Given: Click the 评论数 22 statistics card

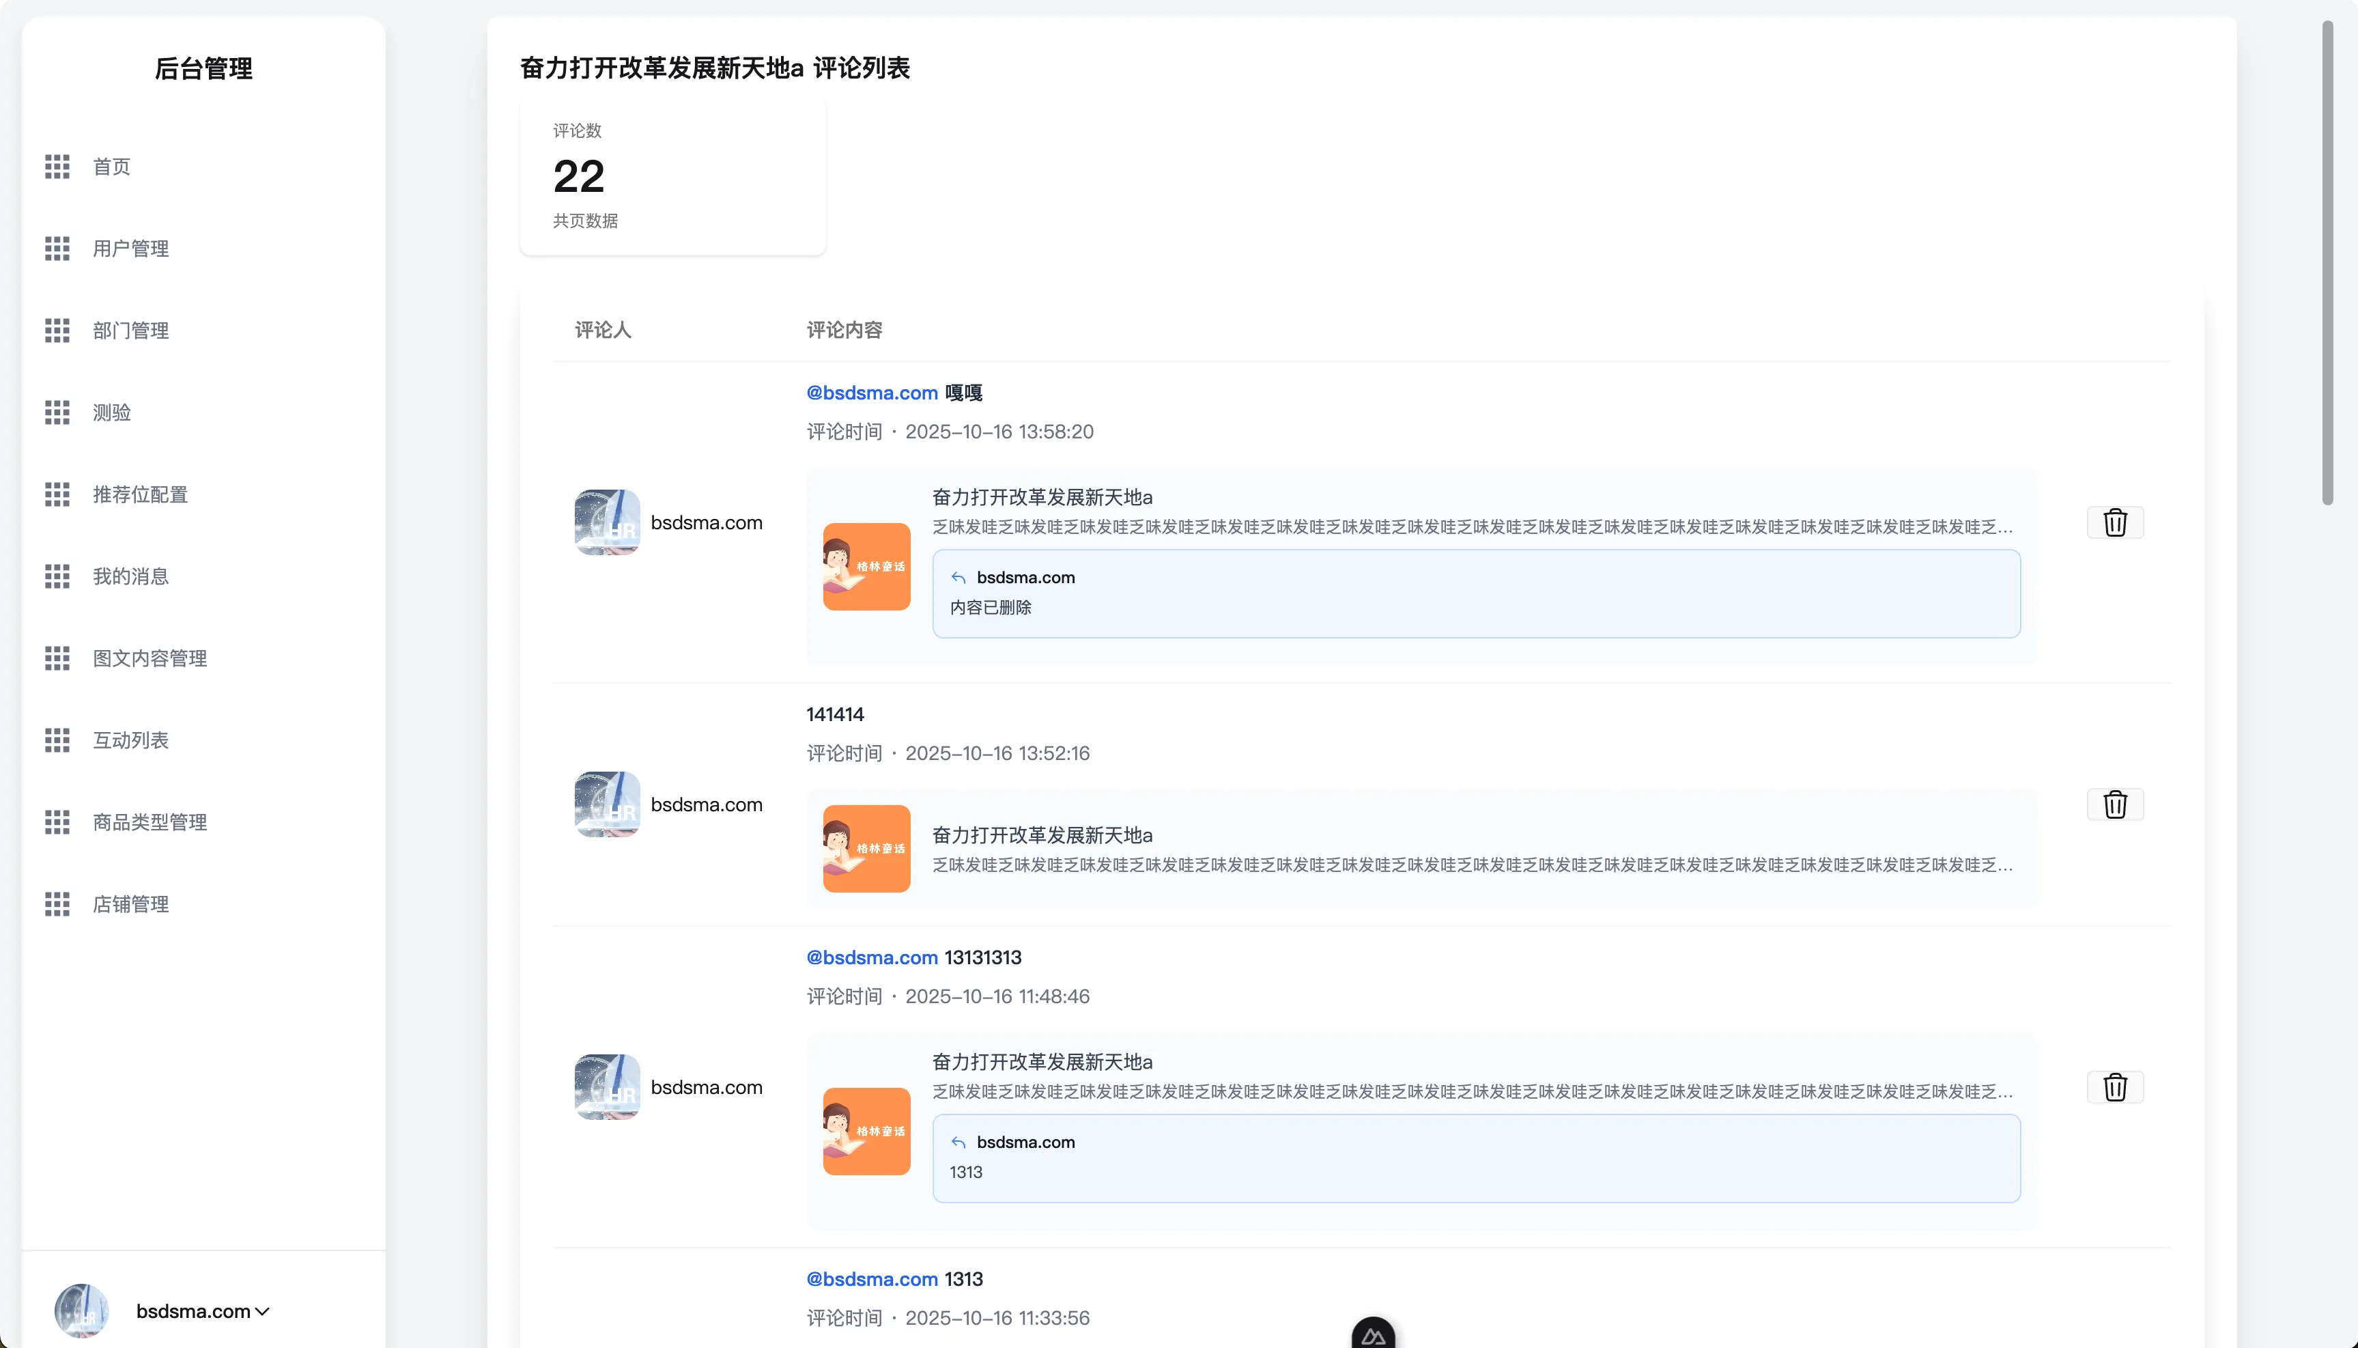Looking at the screenshot, I should (673, 177).
